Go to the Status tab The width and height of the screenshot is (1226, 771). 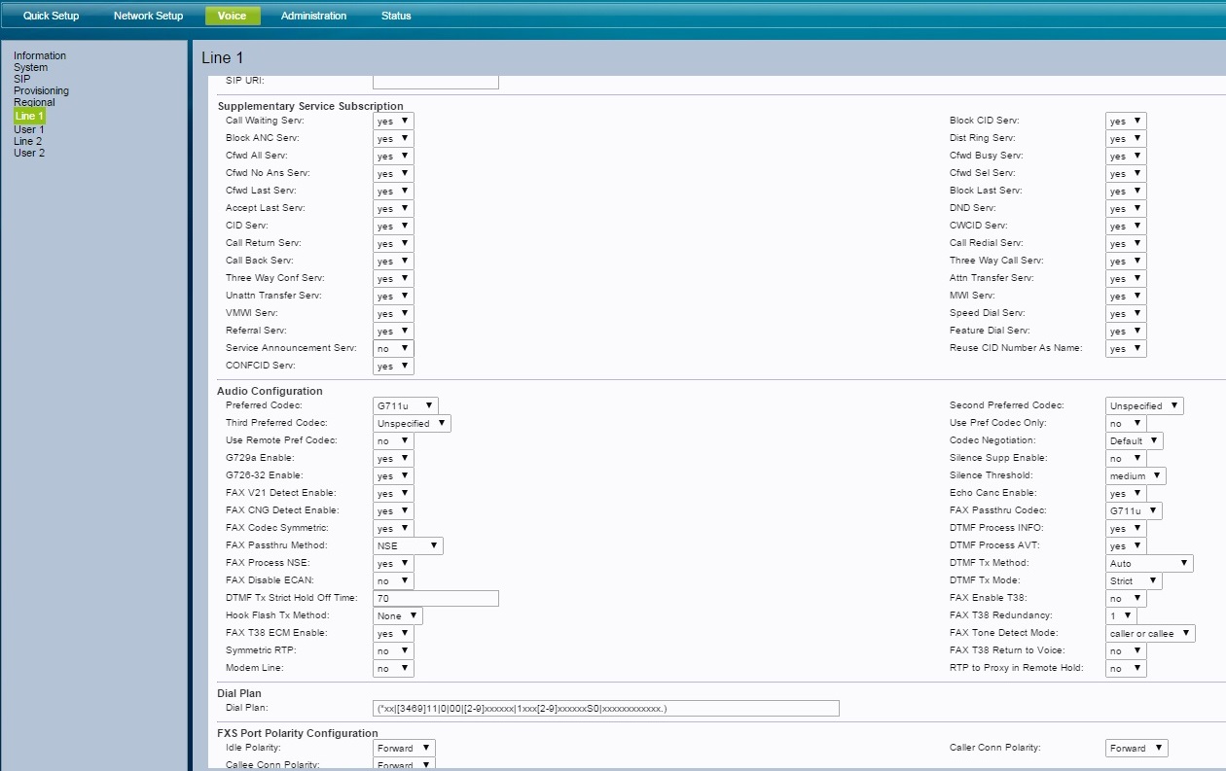pyautogui.click(x=396, y=16)
